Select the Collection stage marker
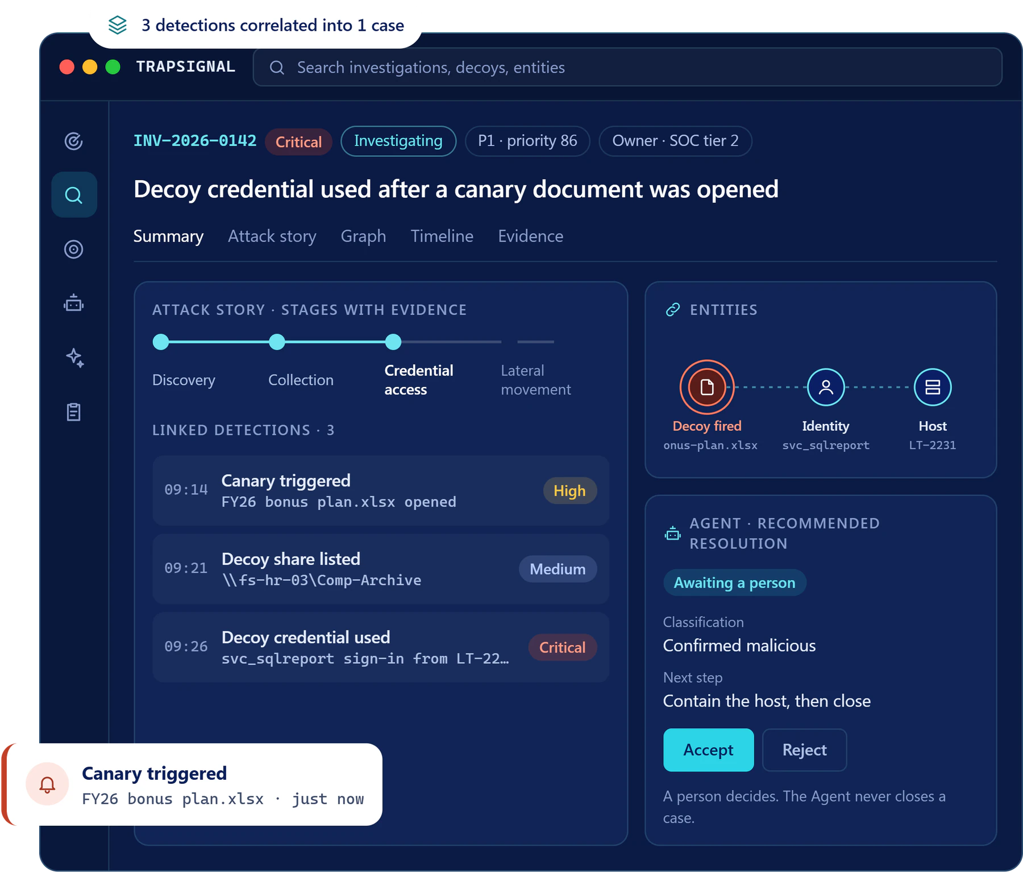Image resolution: width=1023 pixels, height=873 pixels. pos(277,342)
